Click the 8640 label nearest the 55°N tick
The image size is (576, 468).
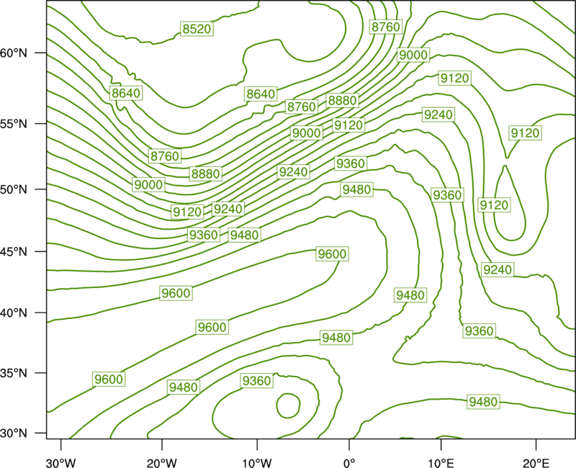(x=126, y=93)
